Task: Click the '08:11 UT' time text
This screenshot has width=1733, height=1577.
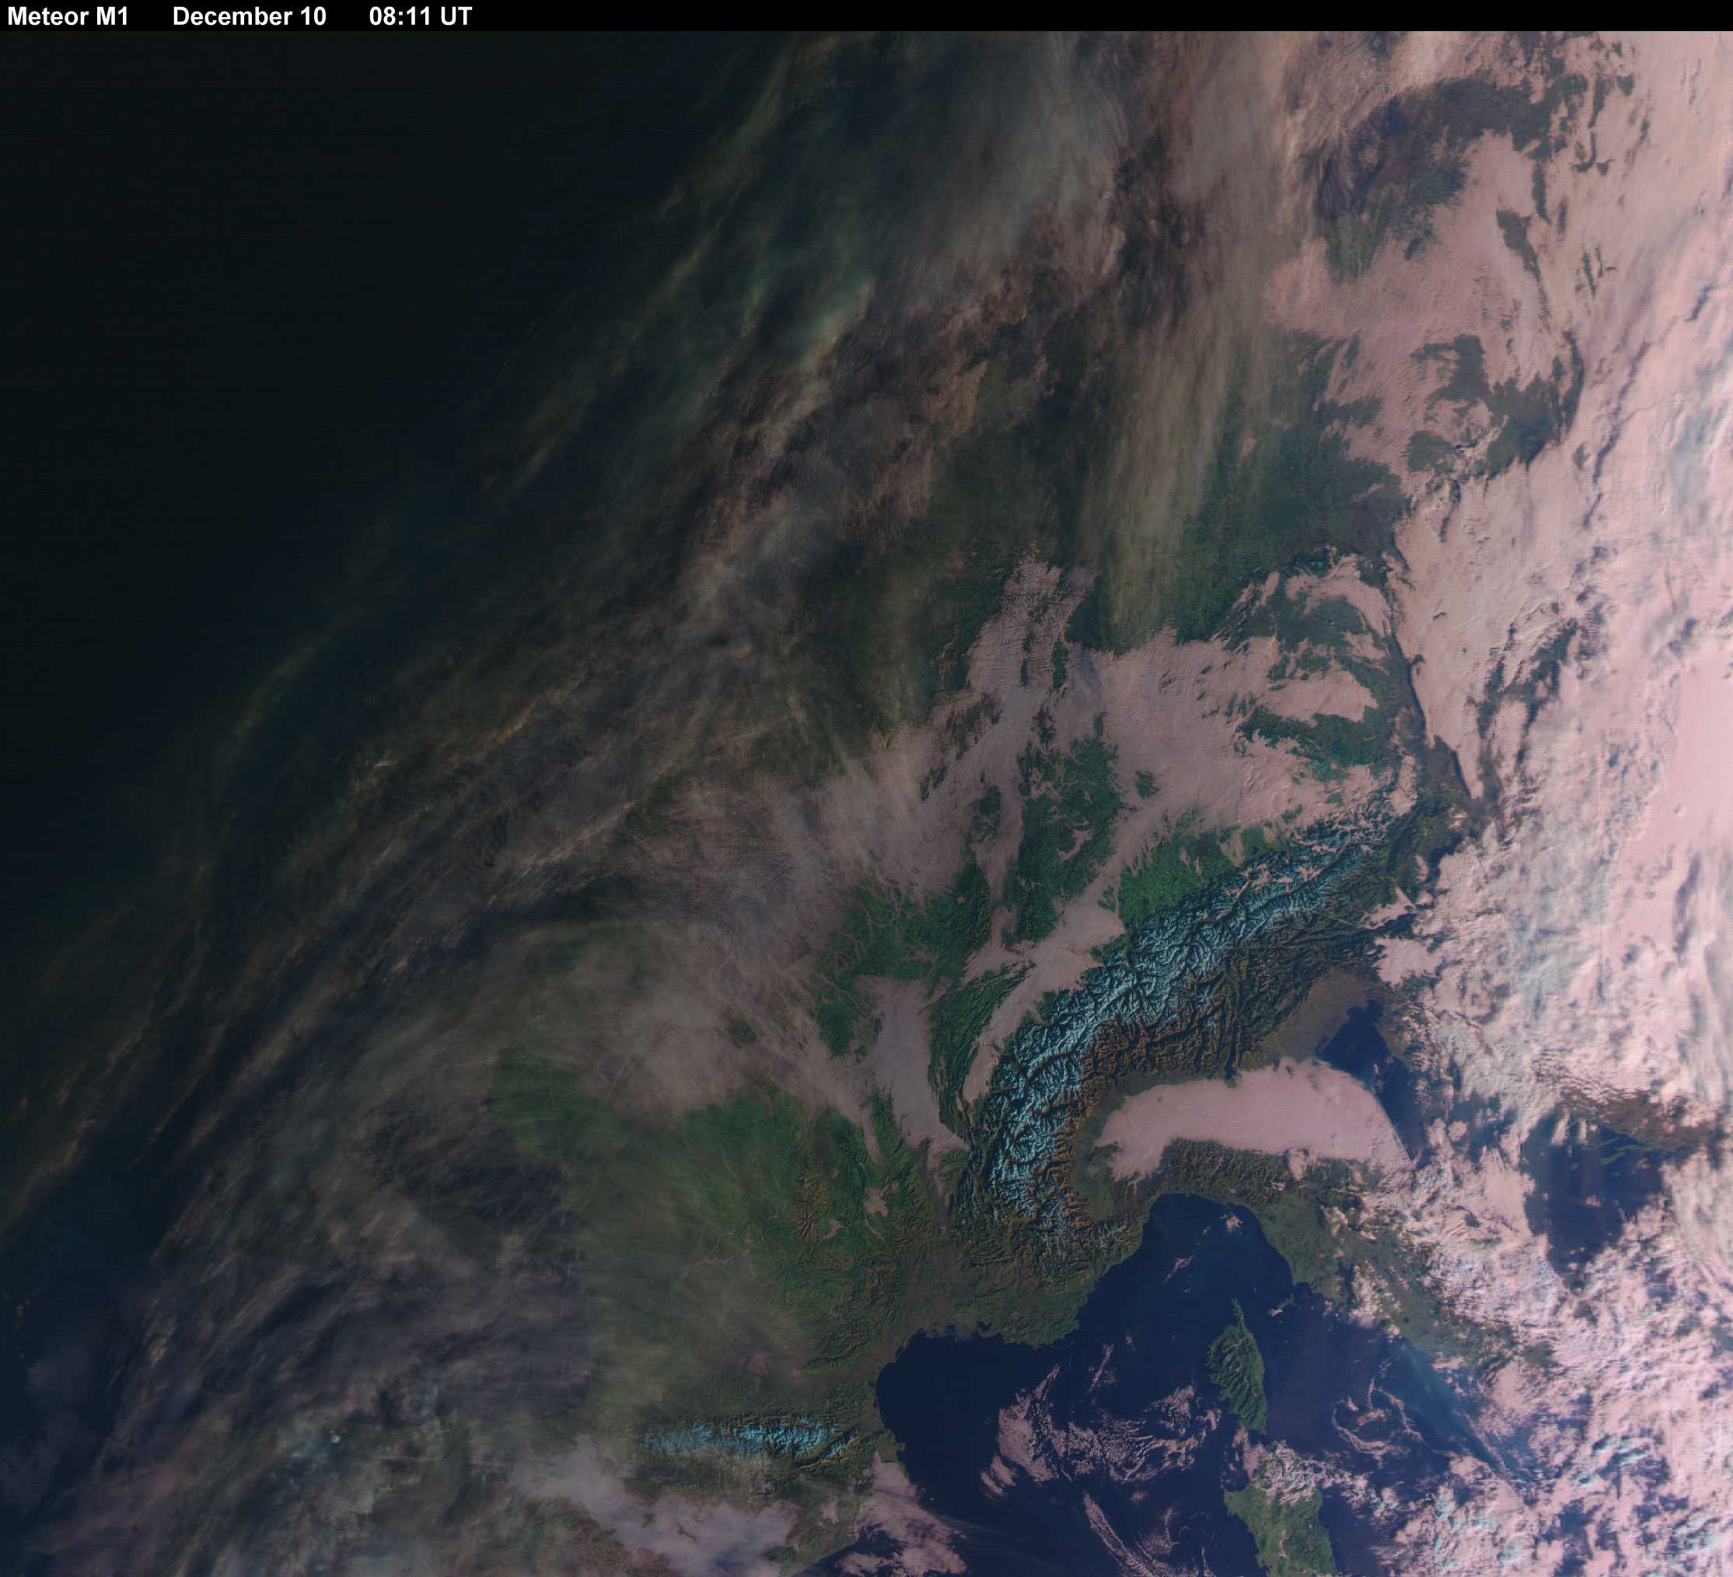Action: point(421,16)
